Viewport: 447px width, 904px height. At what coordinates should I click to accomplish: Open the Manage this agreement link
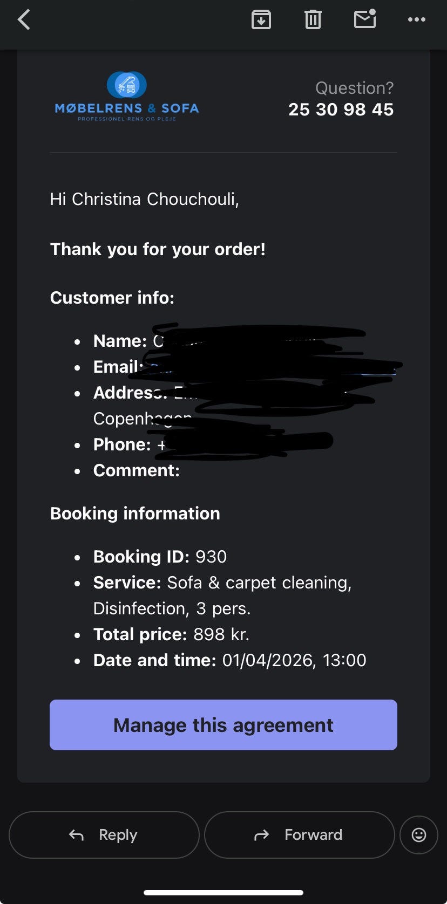click(x=223, y=725)
